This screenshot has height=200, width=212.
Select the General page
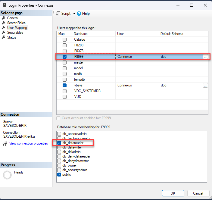[13, 18]
